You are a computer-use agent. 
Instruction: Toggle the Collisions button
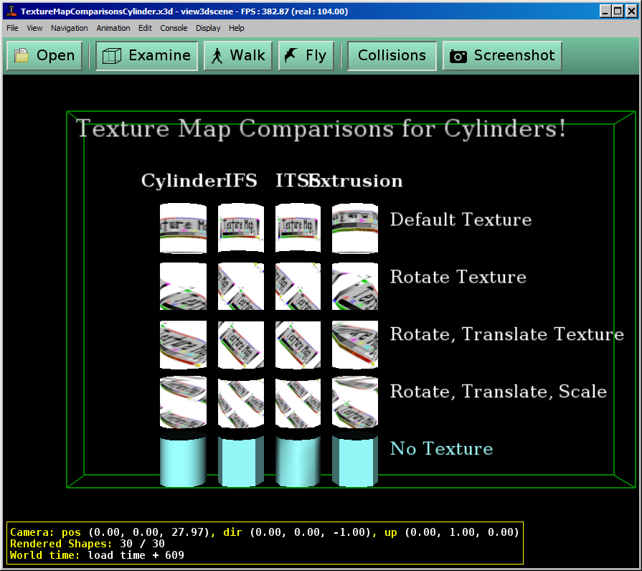click(392, 56)
